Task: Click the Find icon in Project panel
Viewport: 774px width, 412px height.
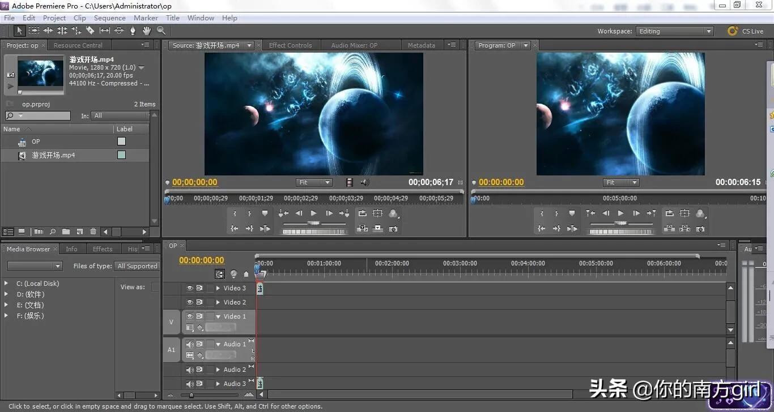Action: [53, 231]
